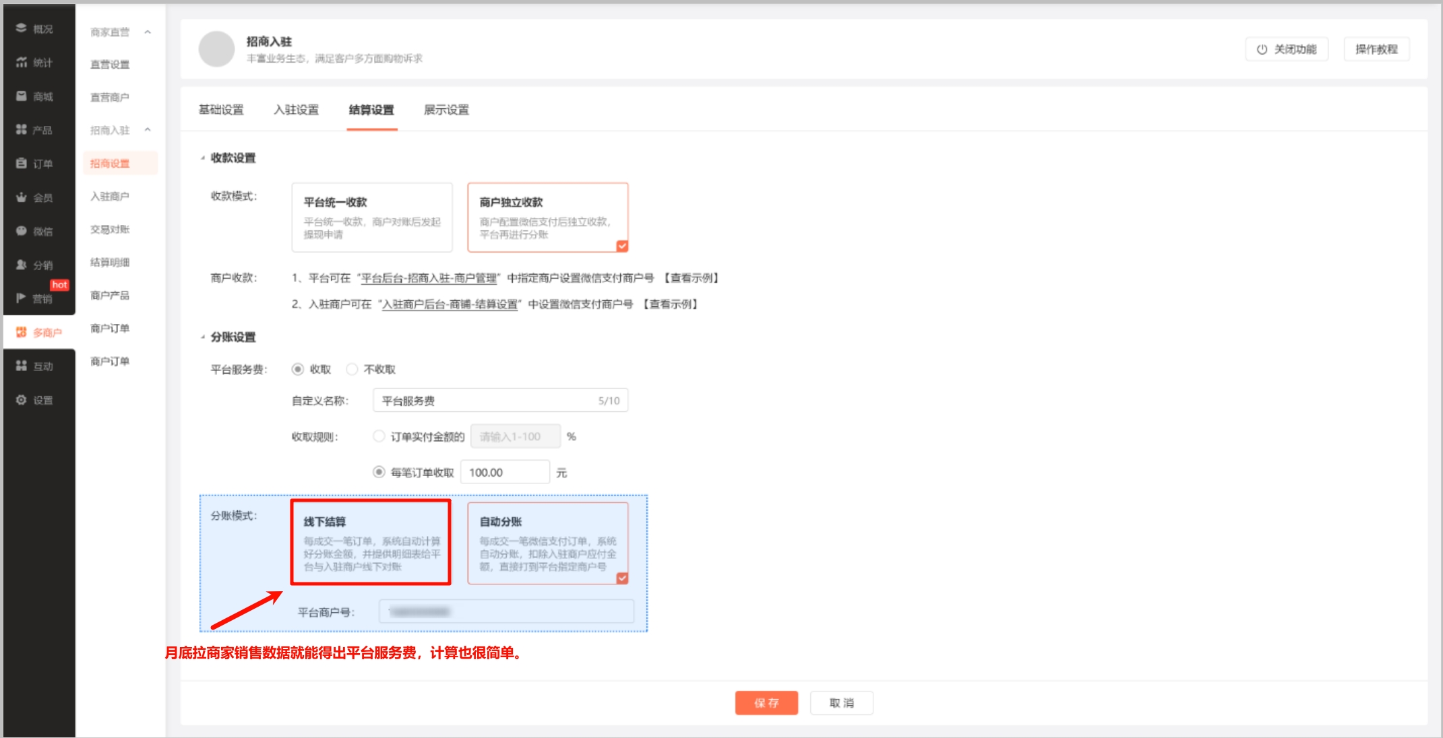Select 平台统一收款 collection mode card
Screen dimensions: 1443x738
point(372,217)
